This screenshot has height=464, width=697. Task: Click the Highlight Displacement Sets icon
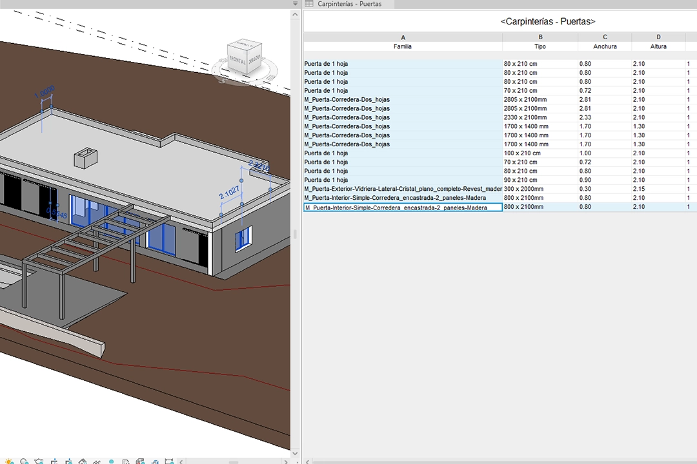click(x=154, y=462)
